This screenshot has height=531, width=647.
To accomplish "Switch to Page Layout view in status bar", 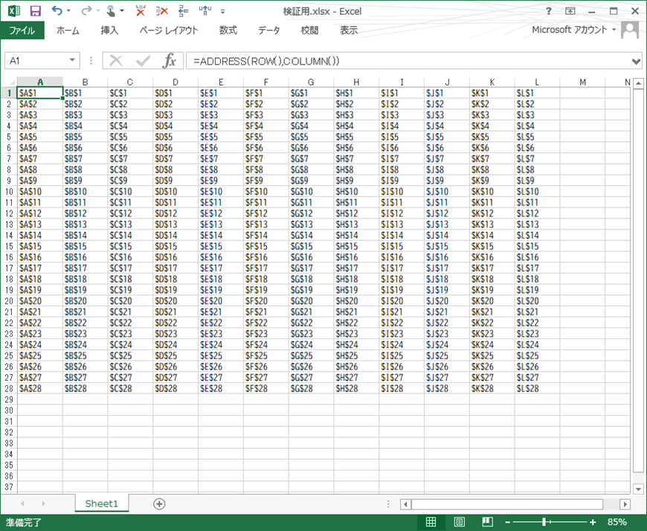I will click(459, 522).
